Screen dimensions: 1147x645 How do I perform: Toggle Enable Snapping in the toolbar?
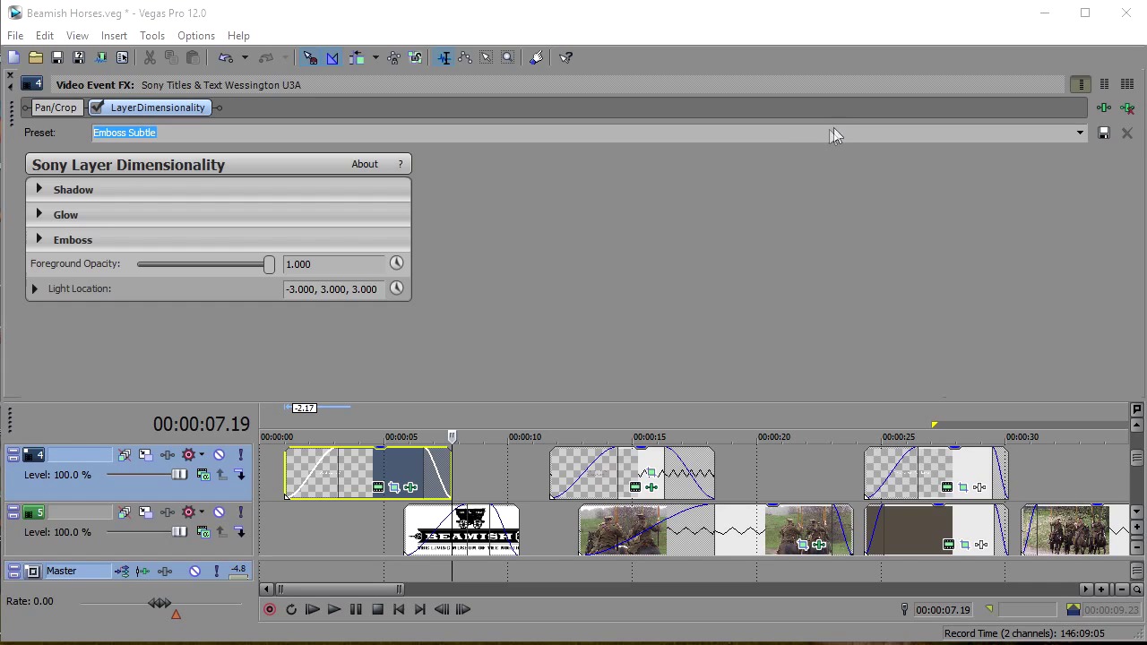[x=310, y=57]
